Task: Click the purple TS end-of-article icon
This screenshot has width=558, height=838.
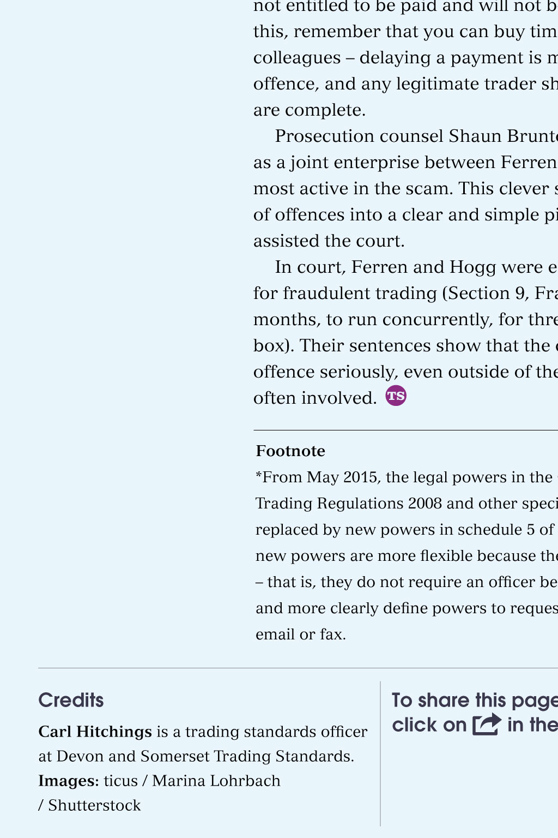Action: 396,396
